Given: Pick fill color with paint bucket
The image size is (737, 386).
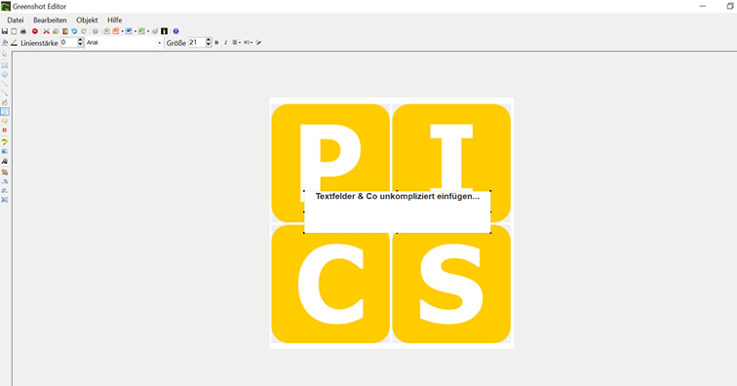Looking at the screenshot, I should click(x=5, y=43).
